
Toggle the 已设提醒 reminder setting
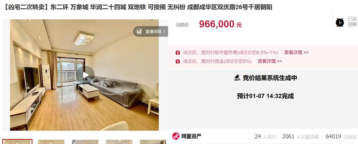click(352, 22)
